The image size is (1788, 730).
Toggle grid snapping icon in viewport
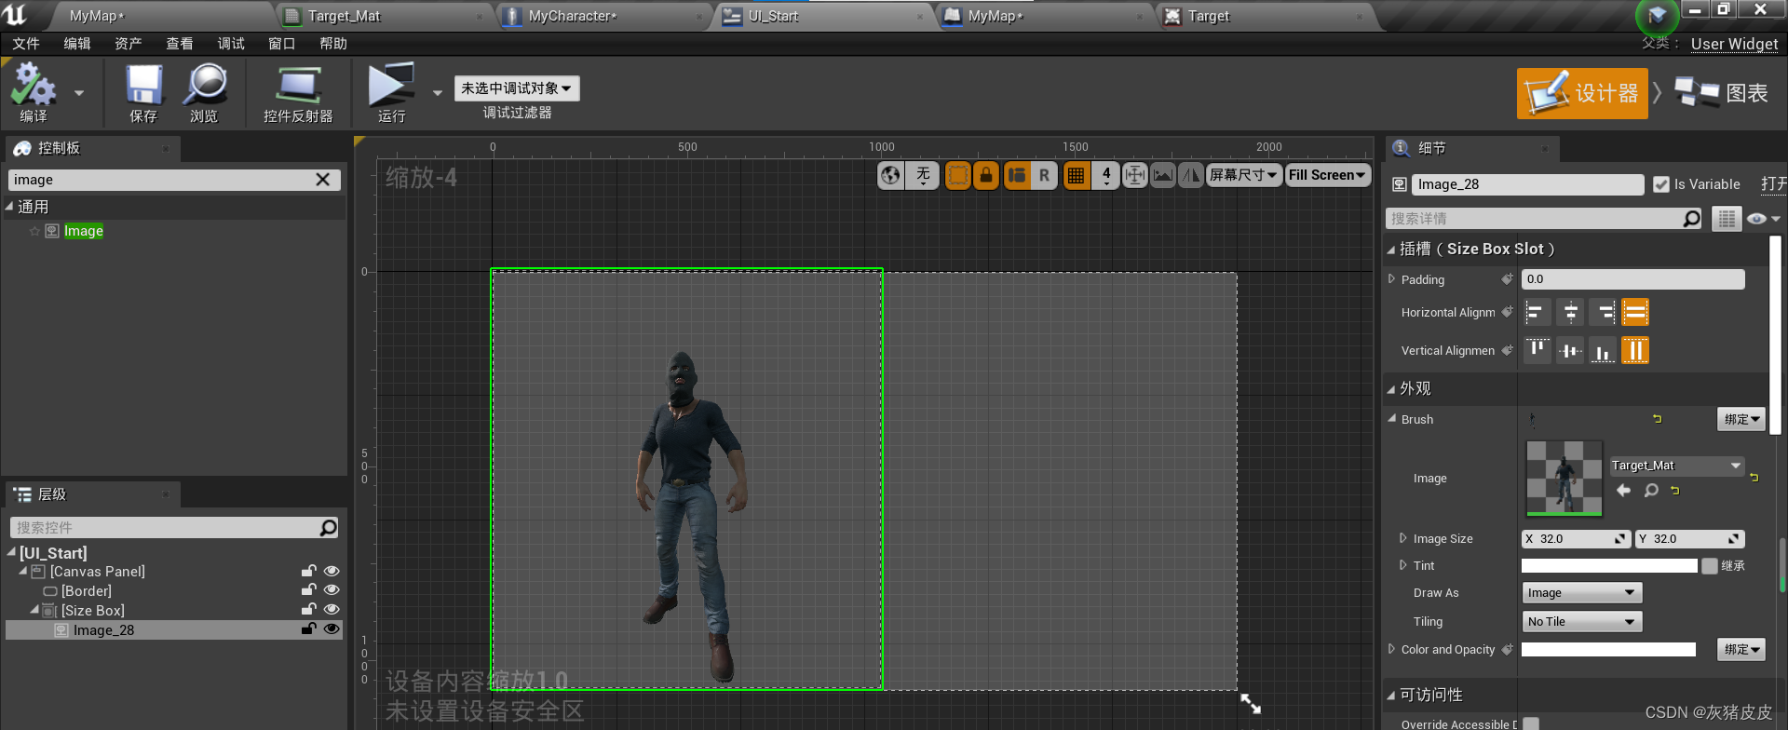coord(1076,175)
